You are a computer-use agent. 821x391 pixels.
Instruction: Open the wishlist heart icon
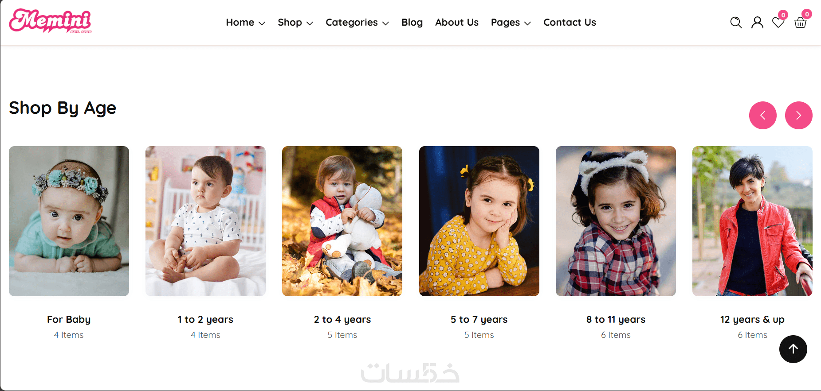(778, 23)
